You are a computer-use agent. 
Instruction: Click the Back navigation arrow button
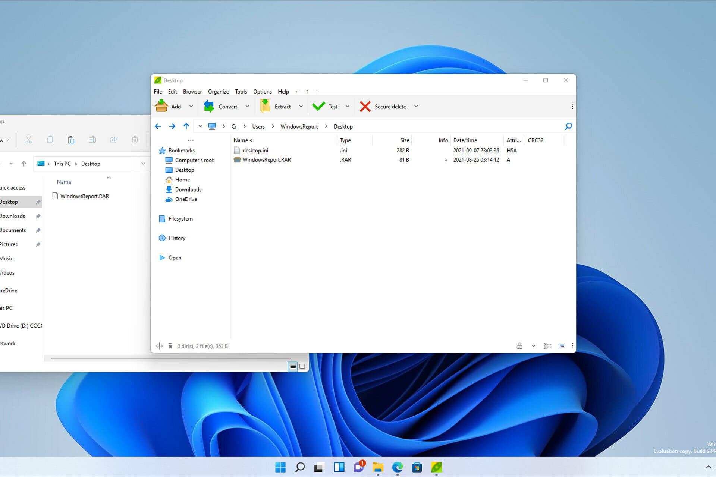158,126
